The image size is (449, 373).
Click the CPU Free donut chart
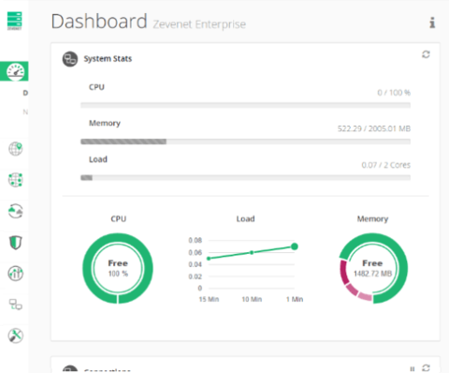[x=118, y=268]
